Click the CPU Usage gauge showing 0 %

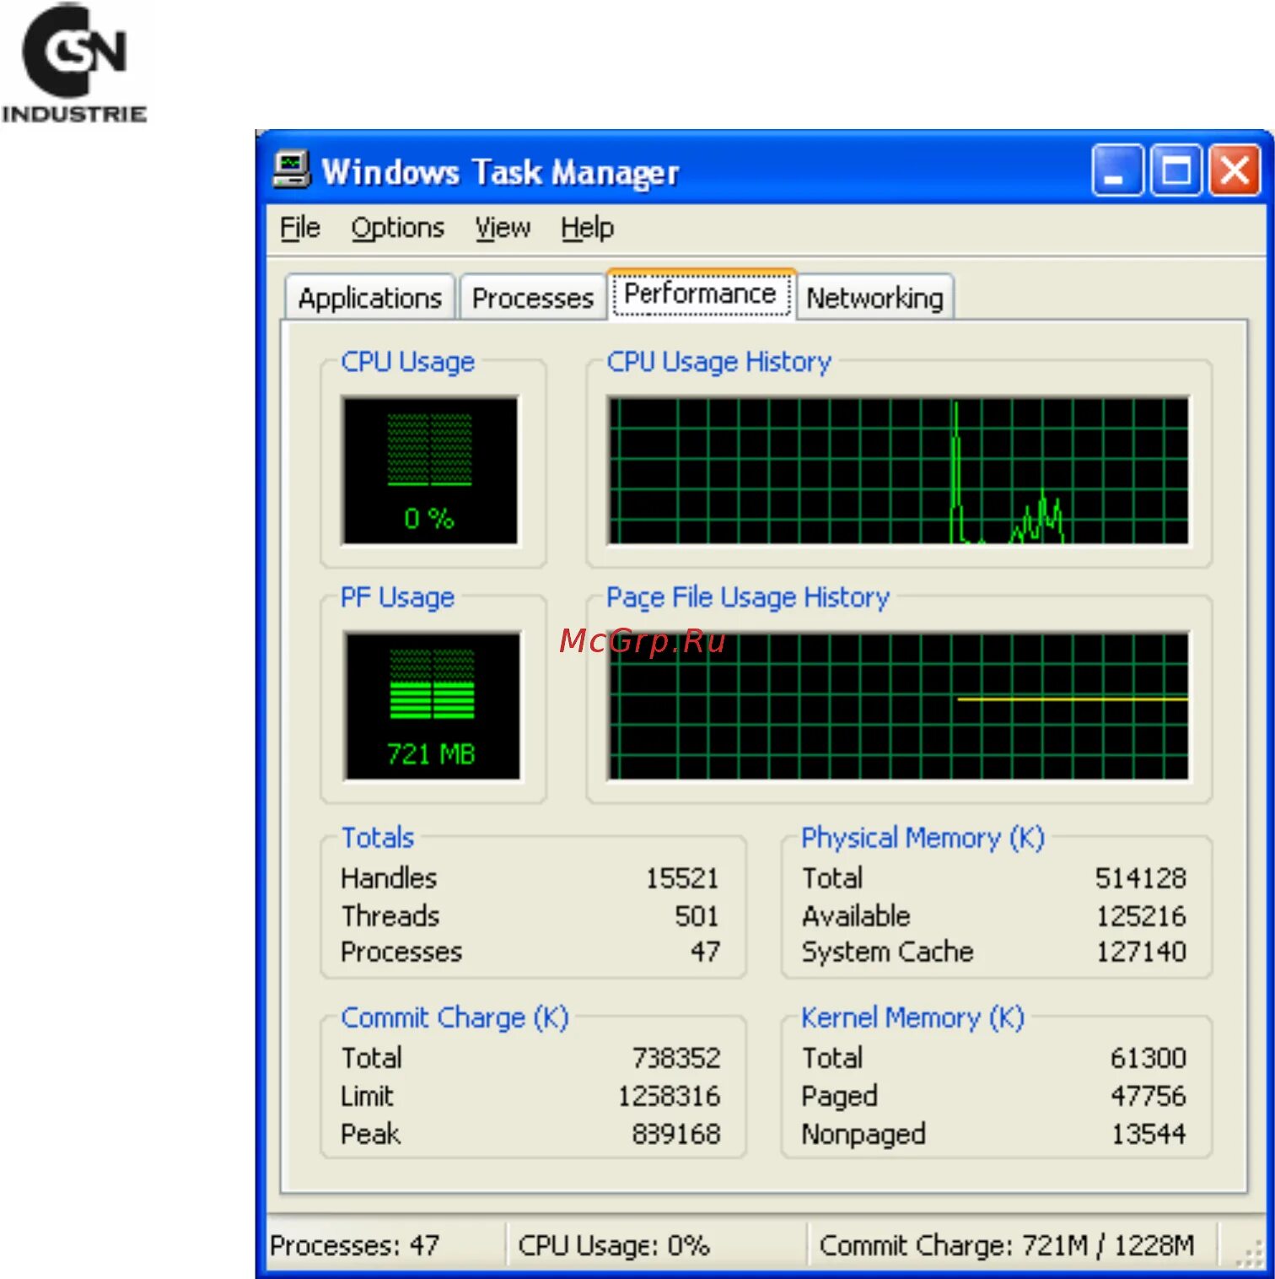click(x=430, y=470)
